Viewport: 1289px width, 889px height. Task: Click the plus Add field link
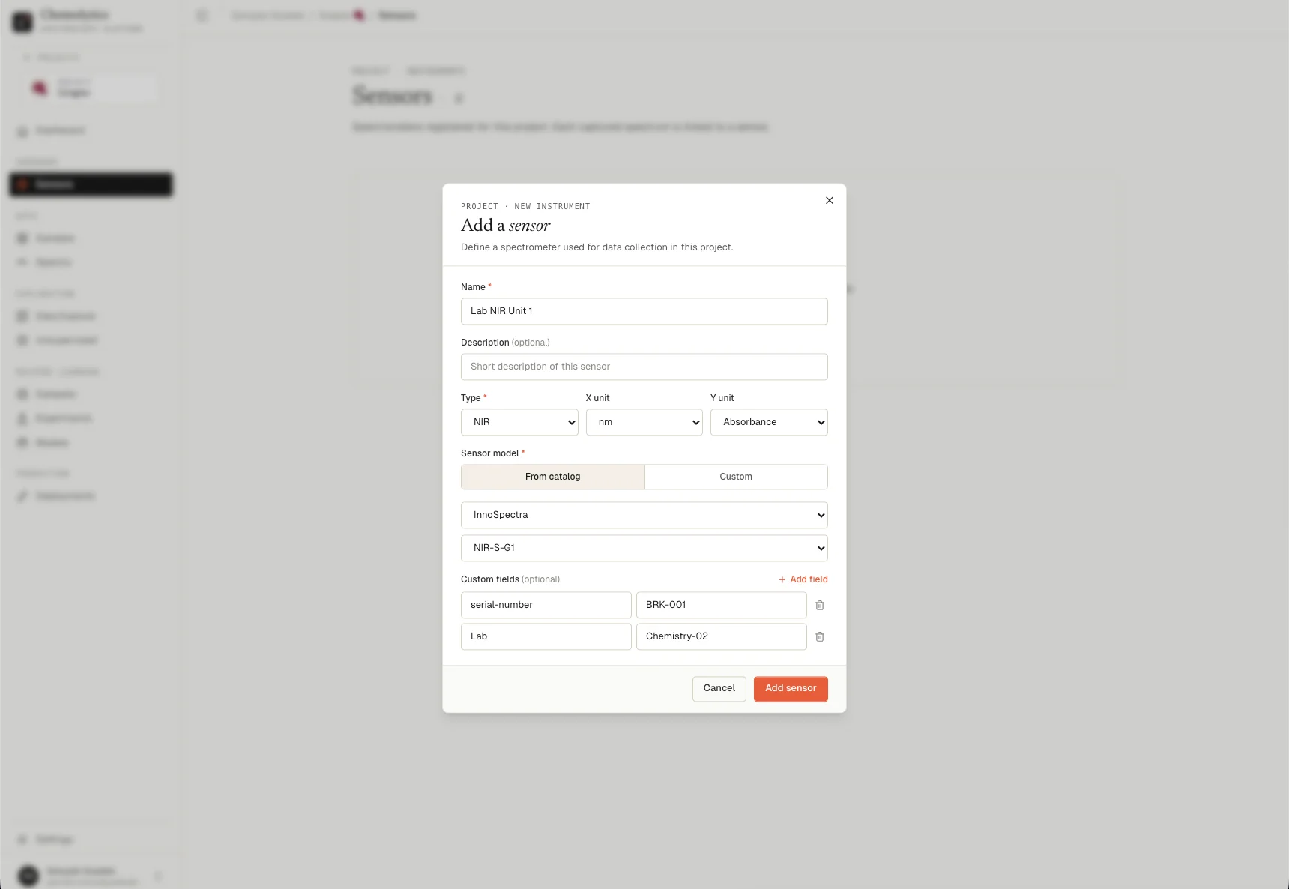click(x=803, y=579)
